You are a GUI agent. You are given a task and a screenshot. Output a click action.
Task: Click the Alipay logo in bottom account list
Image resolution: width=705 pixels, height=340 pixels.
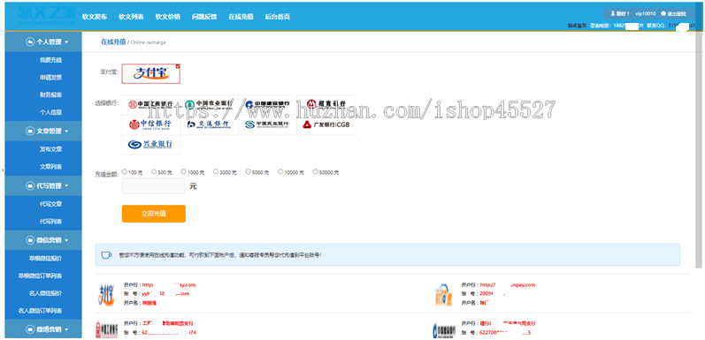click(x=106, y=294)
